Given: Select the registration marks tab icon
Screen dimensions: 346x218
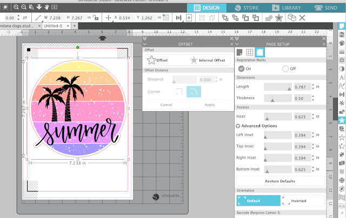Looking at the screenshot, I should point(259,52).
